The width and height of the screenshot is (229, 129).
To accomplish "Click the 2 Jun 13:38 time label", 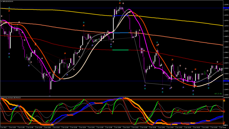I will pyautogui.click(x=152, y=127).
